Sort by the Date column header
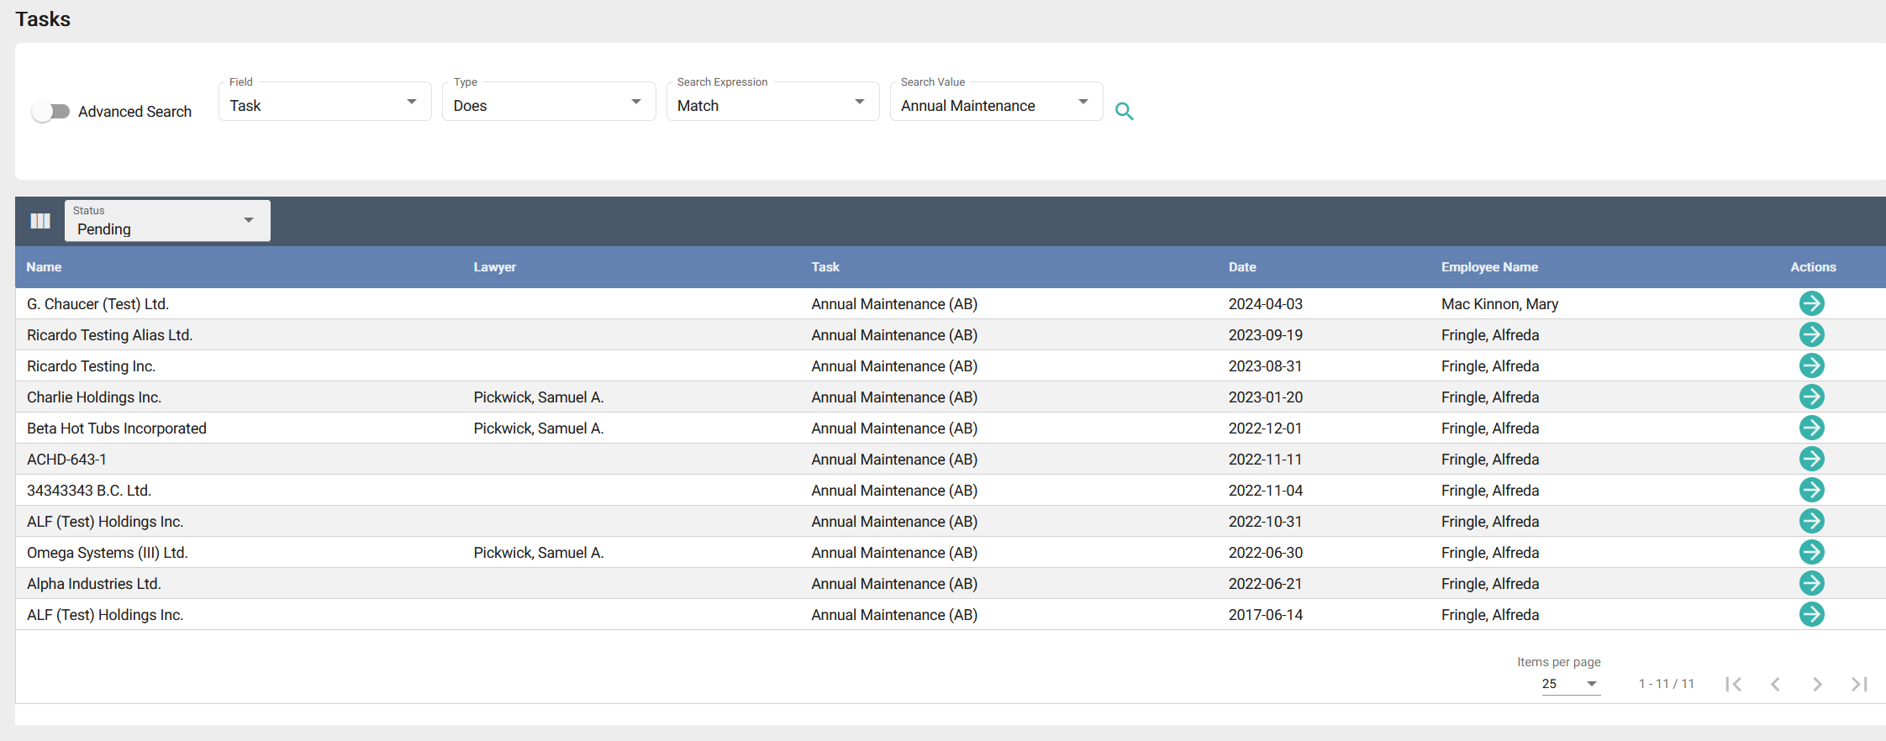Image resolution: width=1886 pixels, height=741 pixels. point(1242,267)
